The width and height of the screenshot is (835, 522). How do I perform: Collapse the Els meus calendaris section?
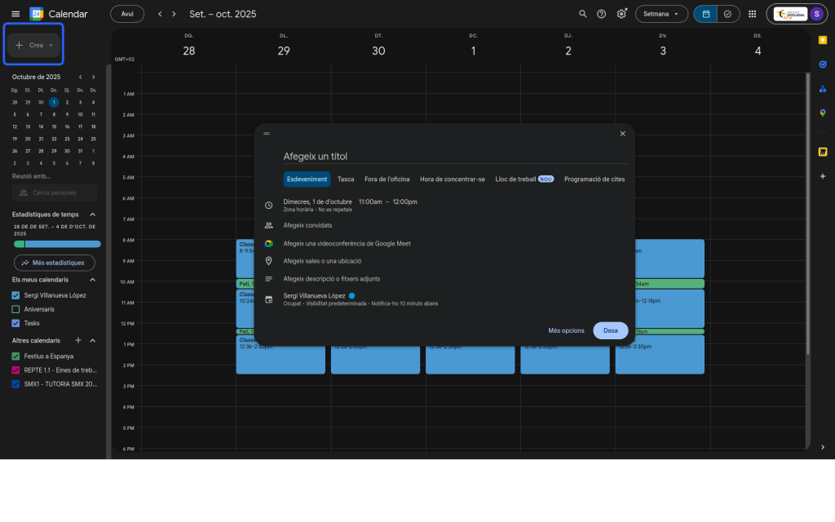click(x=92, y=280)
